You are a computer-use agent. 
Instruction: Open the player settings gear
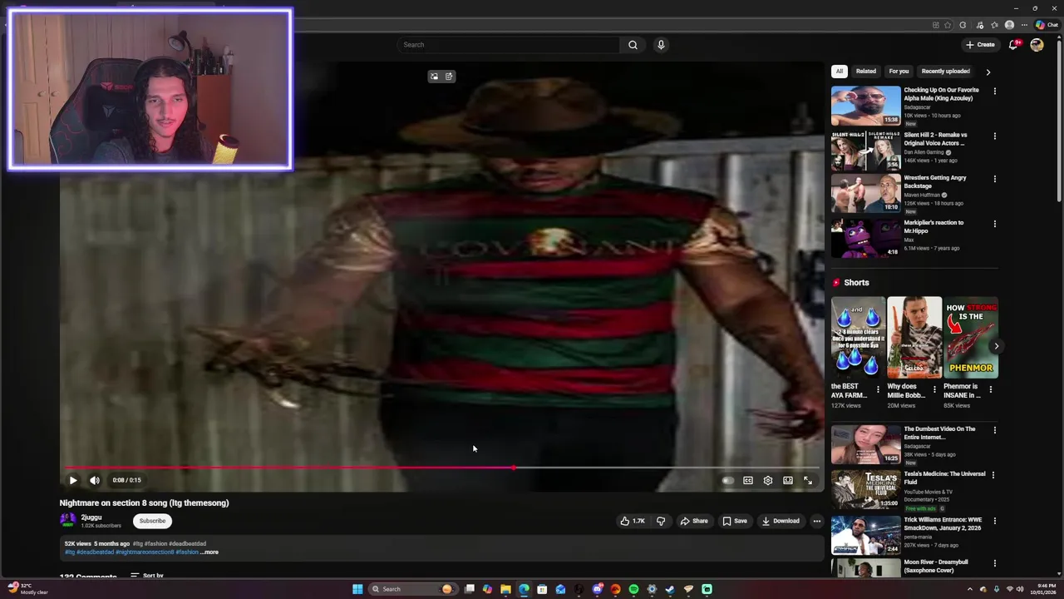point(768,480)
